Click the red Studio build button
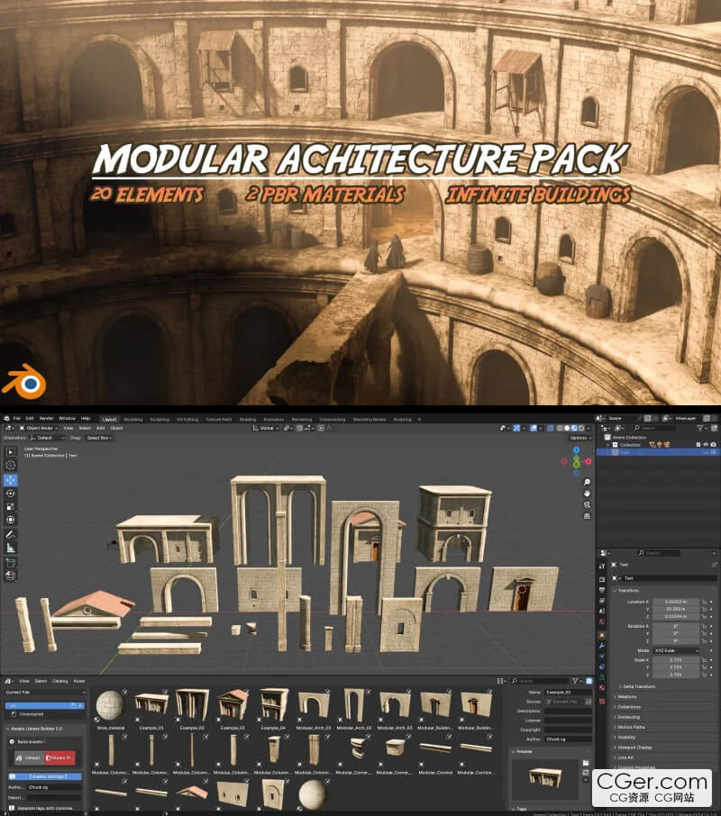Viewport: 721px width, 816px height. click(x=59, y=757)
